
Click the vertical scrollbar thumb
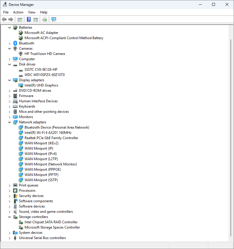[231, 138]
